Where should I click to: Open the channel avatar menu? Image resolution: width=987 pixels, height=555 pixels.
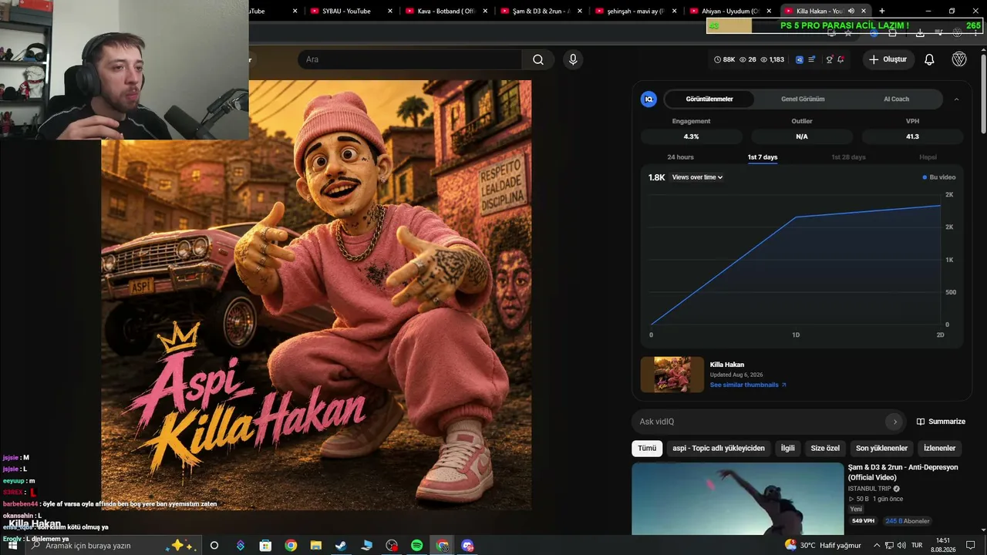tap(959, 59)
